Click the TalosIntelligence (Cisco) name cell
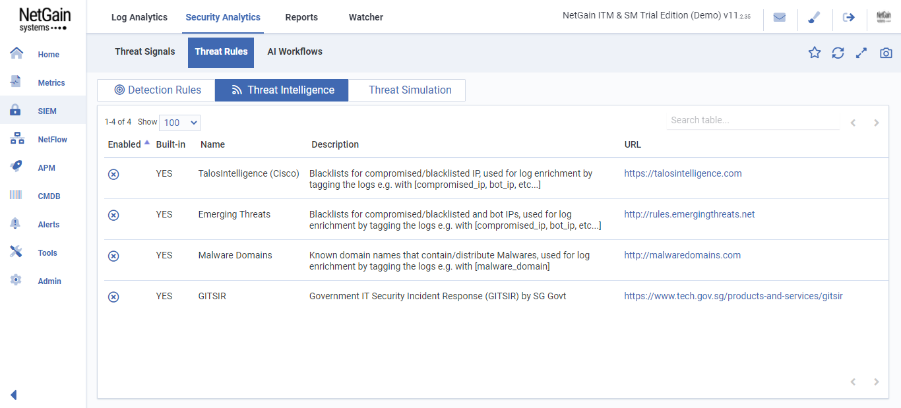901x408 pixels. coord(249,173)
